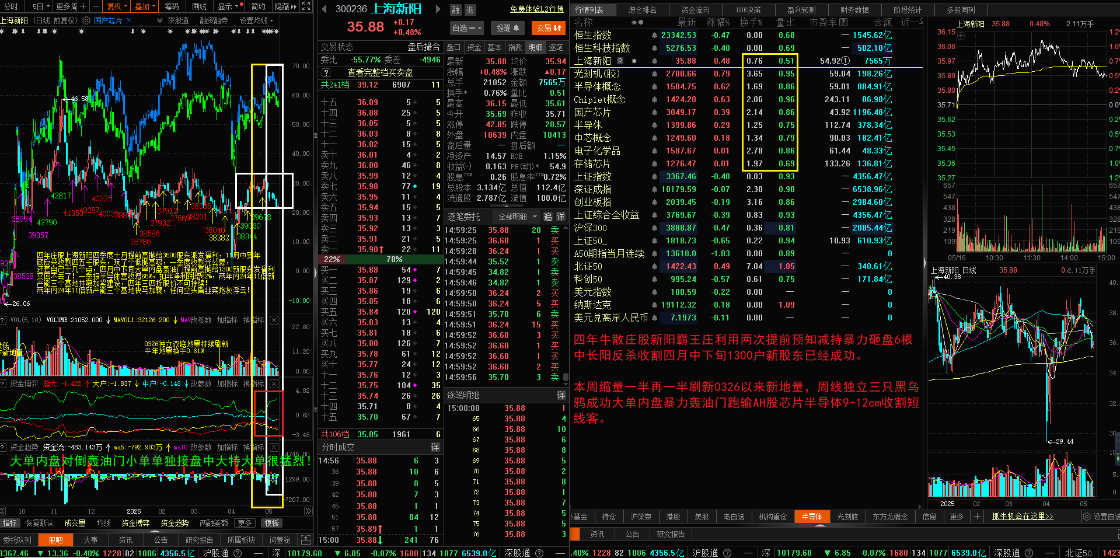1120x558 pixels.
Task: Open the 交易 trade button
Action: [x=549, y=28]
